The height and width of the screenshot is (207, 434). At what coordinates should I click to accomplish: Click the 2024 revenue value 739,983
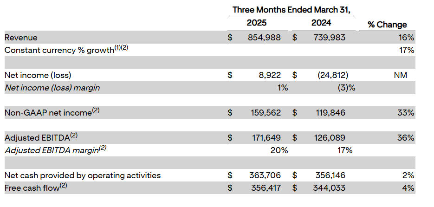pos(327,38)
